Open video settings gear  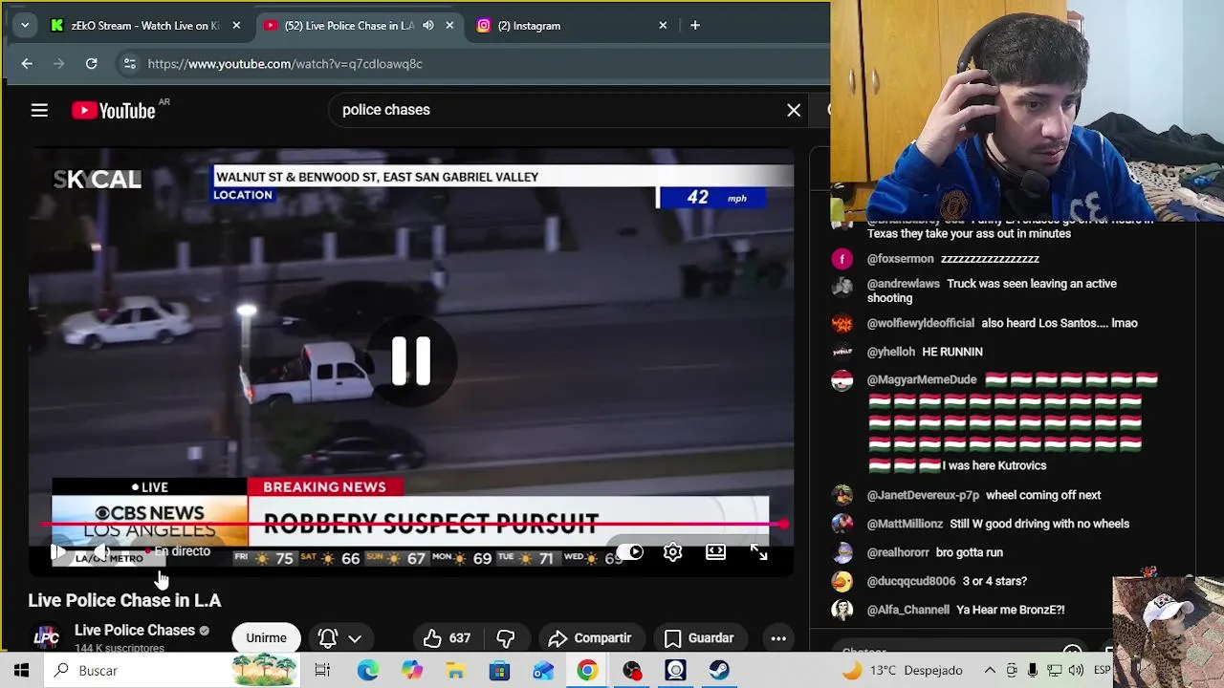672,552
